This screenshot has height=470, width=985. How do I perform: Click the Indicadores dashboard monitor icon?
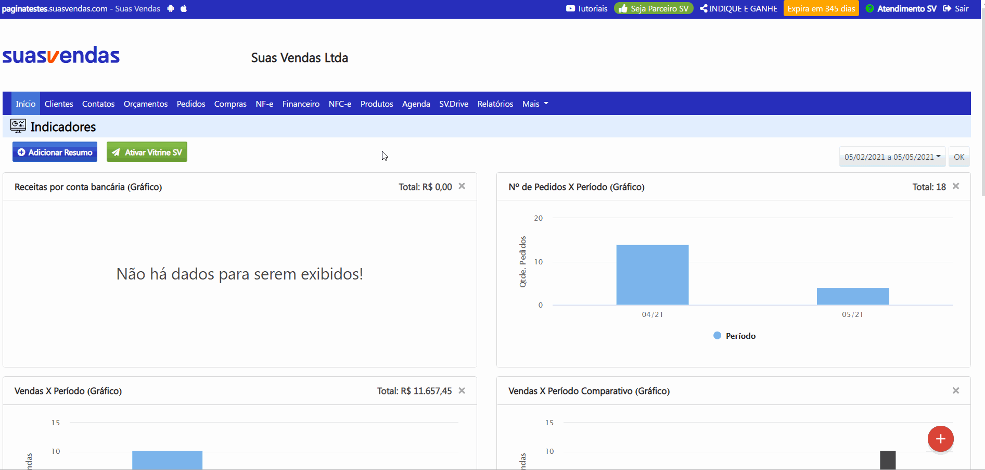pyautogui.click(x=18, y=126)
